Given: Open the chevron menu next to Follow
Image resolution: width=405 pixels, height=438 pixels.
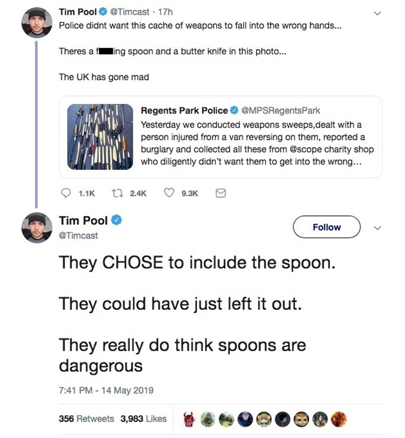Looking at the screenshot, I should click(376, 228).
